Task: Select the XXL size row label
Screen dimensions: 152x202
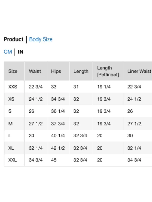Action: coord(12,160)
